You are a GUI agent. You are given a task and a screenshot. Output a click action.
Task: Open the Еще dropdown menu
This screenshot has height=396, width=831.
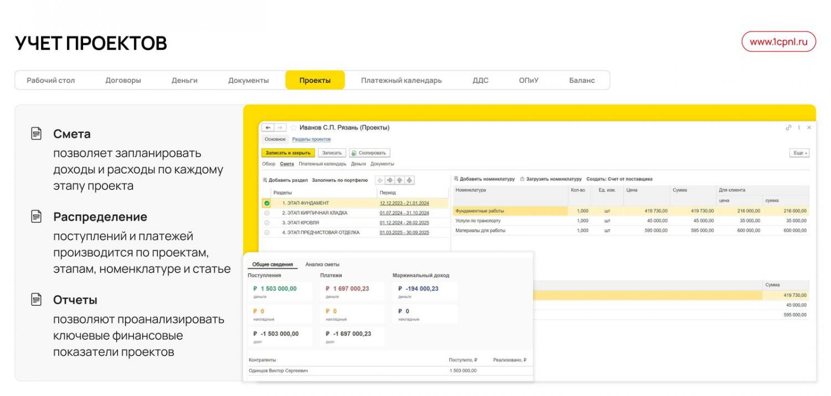799,153
